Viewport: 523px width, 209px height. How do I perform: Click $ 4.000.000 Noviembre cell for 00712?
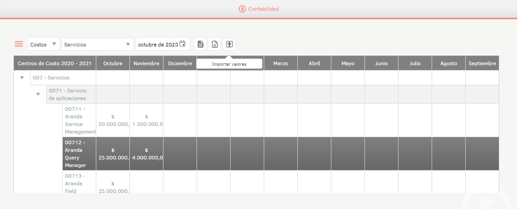(146, 154)
